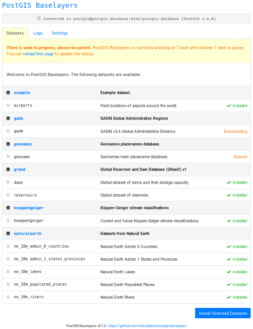Open the Settings tab
Viewport: 253px width, 329px height.
tap(60, 33)
